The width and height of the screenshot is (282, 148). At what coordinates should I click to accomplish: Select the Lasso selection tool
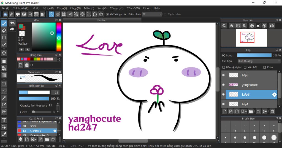point(4,91)
